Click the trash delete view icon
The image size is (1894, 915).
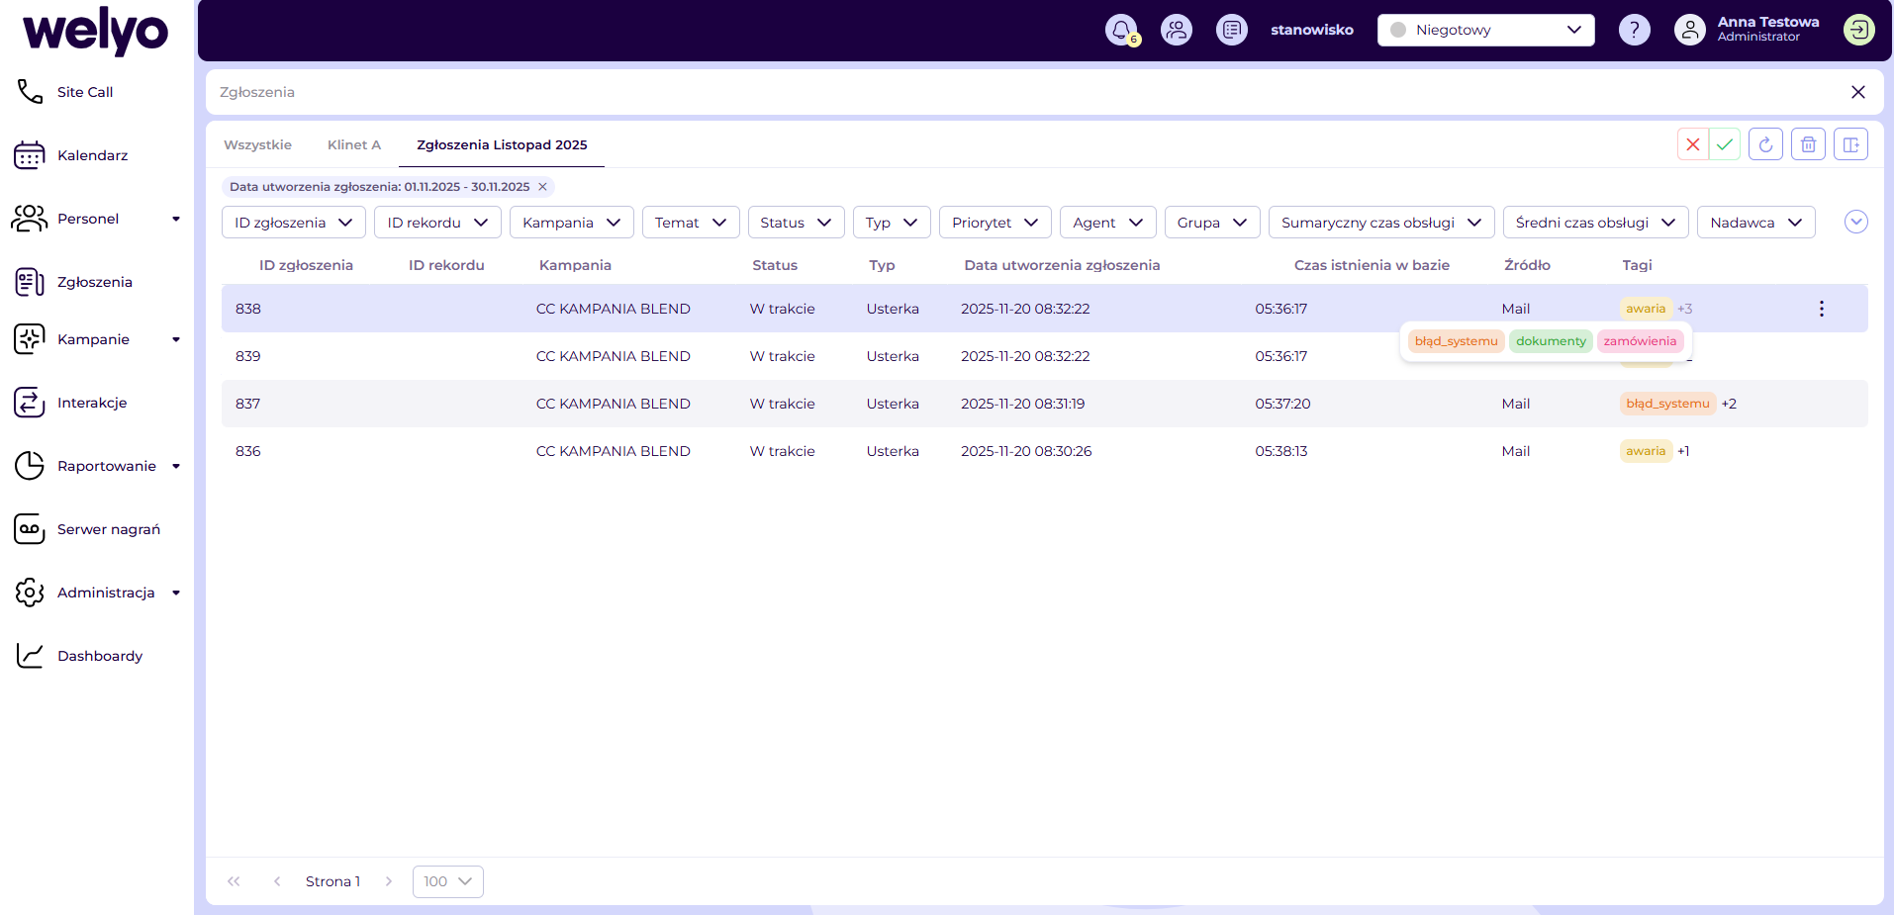[x=1808, y=144]
